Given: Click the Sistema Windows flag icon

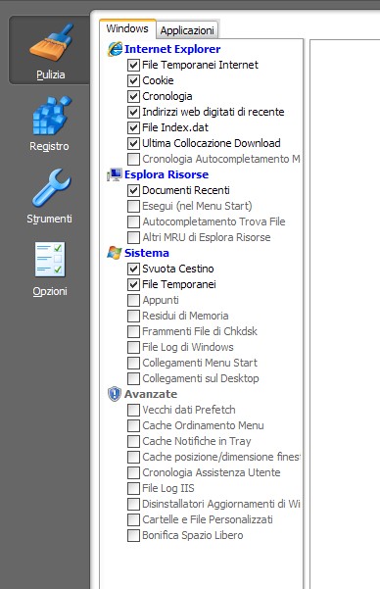Looking at the screenshot, I should click(115, 253).
